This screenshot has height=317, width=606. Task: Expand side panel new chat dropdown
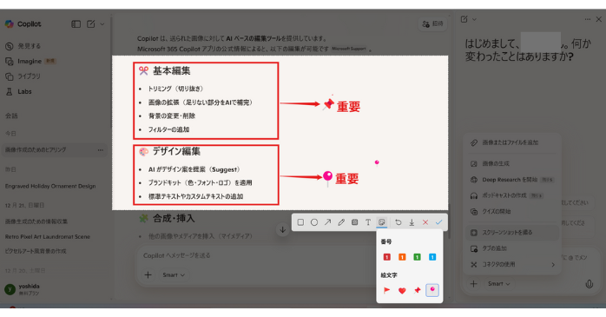[x=475, y=19]
